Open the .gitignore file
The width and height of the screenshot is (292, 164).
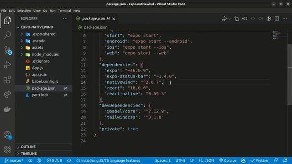(x=44, y=61)
